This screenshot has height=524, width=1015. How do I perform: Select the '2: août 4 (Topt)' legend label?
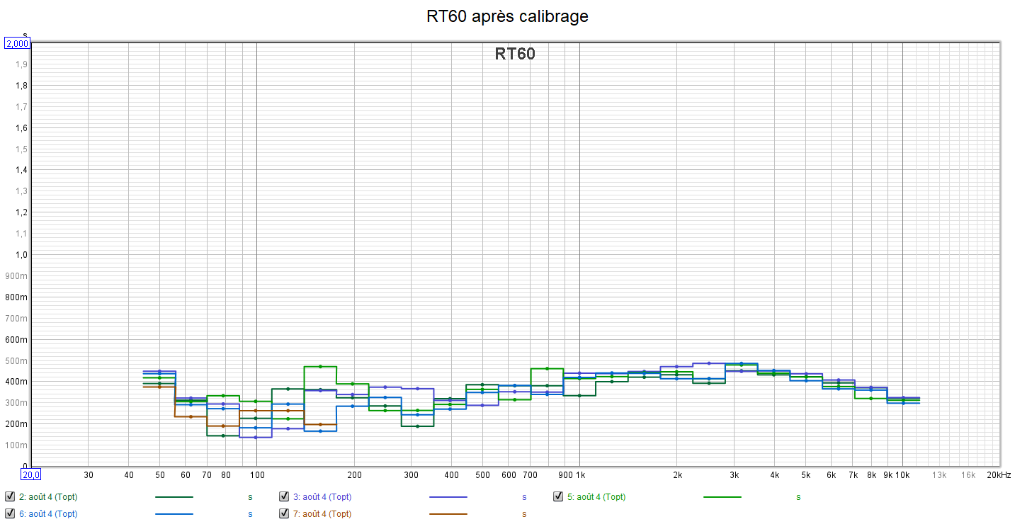[x=48, y=497]
